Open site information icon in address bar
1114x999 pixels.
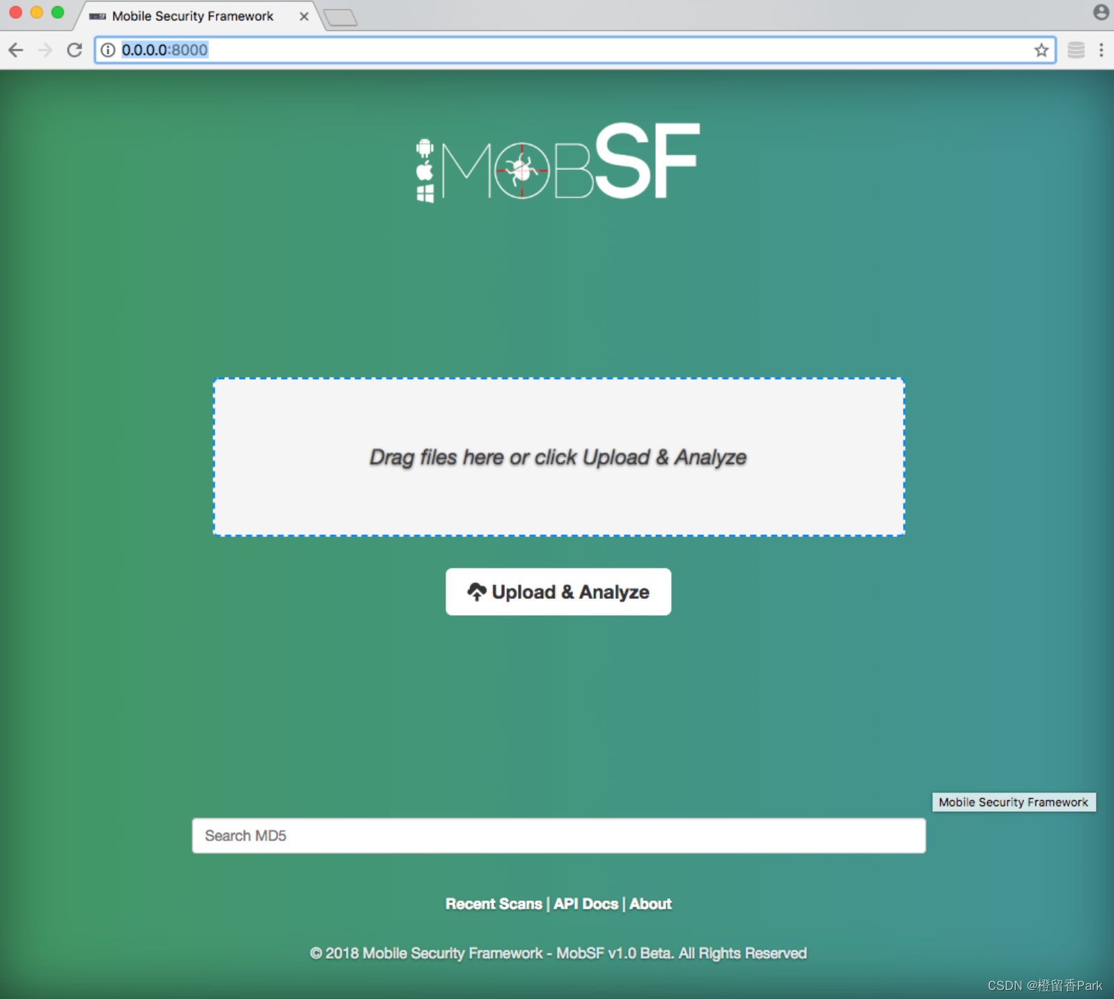108,50
